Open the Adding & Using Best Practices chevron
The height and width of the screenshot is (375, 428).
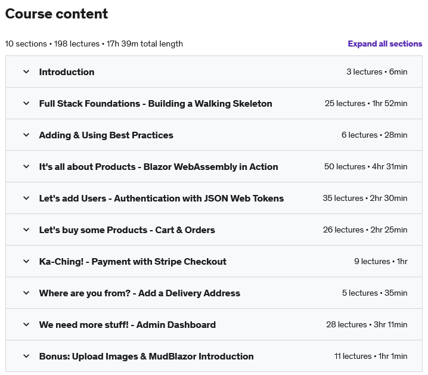click(26, 135)
